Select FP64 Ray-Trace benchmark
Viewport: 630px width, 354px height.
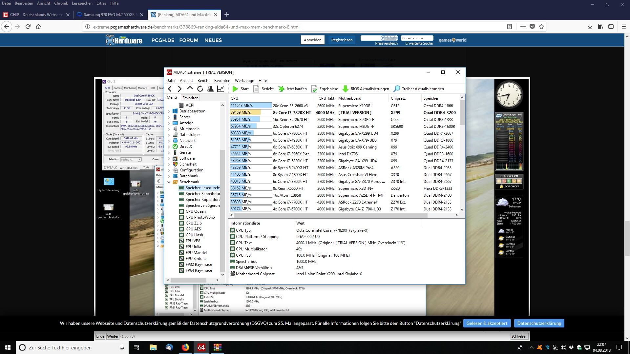(196, 270)
